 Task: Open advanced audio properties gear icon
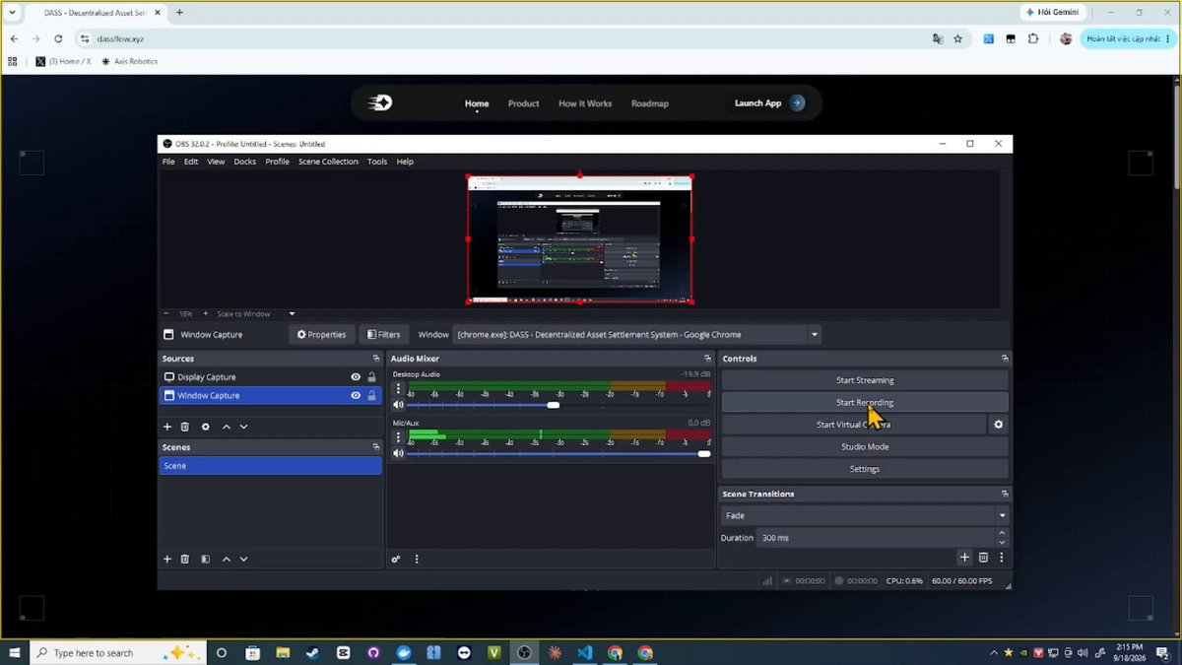click(x=396, y=559)
